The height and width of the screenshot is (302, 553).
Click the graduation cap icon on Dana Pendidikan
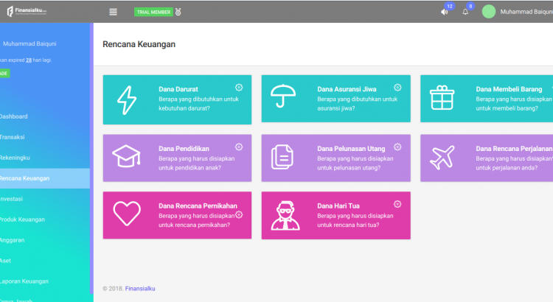point(127,155)
